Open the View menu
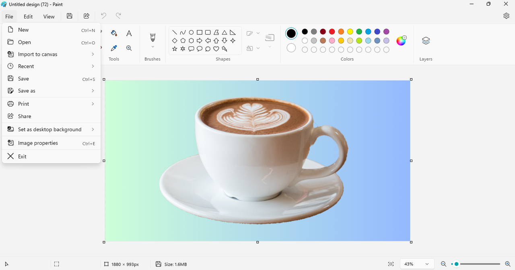Viewport: 515px width, 270px height. click(x=49, y=16)
